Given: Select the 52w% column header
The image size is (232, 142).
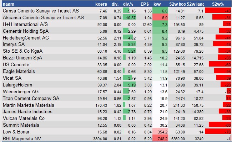Looking at the screenshot, I should (x=218, y=4).
